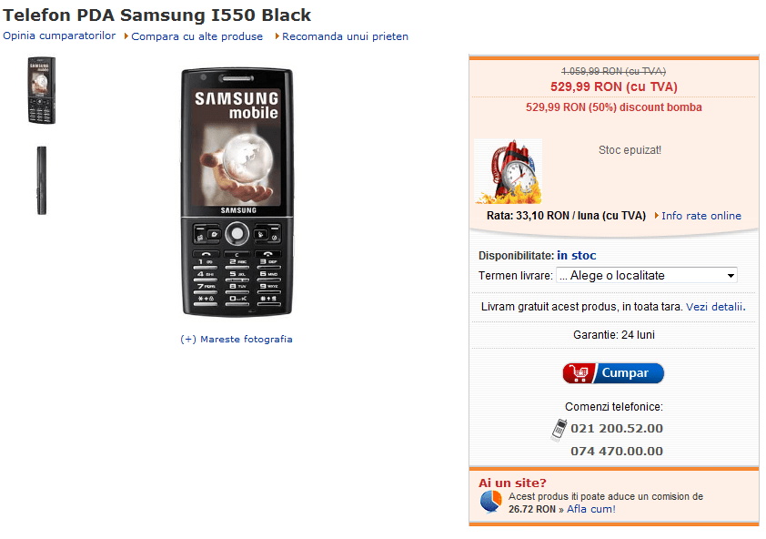The image size is (766, 539).
Task: Click the dynamite bomb discount icon
Action: [508, 172]
